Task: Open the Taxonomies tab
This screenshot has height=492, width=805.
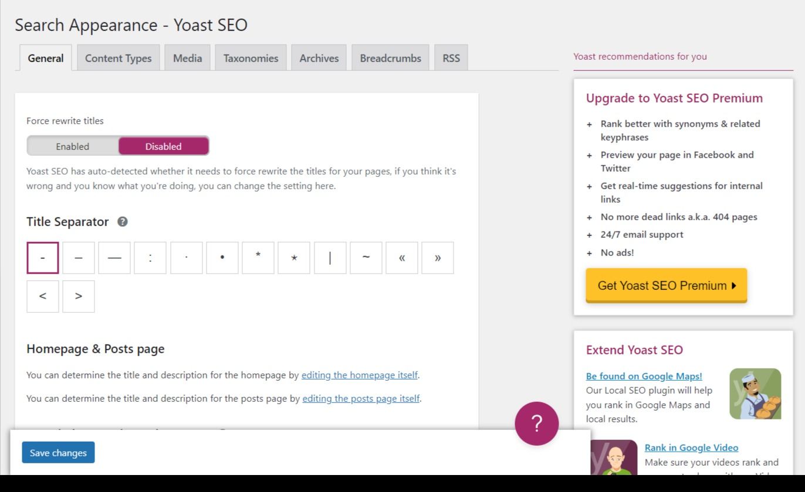Action: pyautogui.click(x=251, y=58)
